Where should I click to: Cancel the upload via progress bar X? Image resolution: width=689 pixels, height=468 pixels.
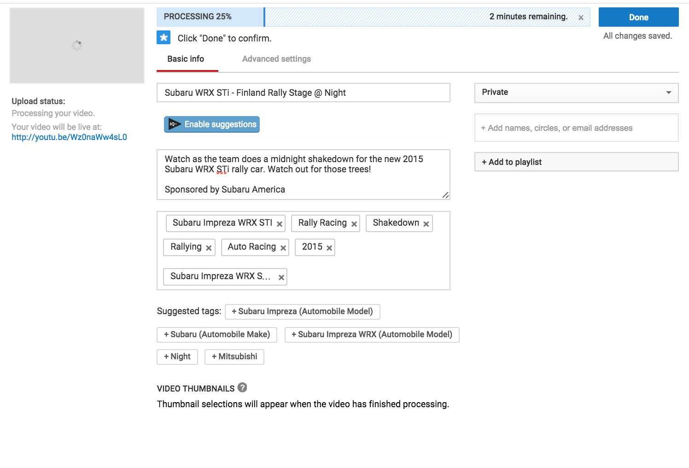point(581,18)
